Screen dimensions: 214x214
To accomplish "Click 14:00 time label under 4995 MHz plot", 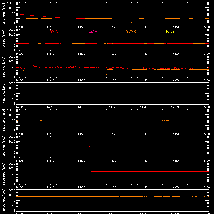I will click(19, 161).
